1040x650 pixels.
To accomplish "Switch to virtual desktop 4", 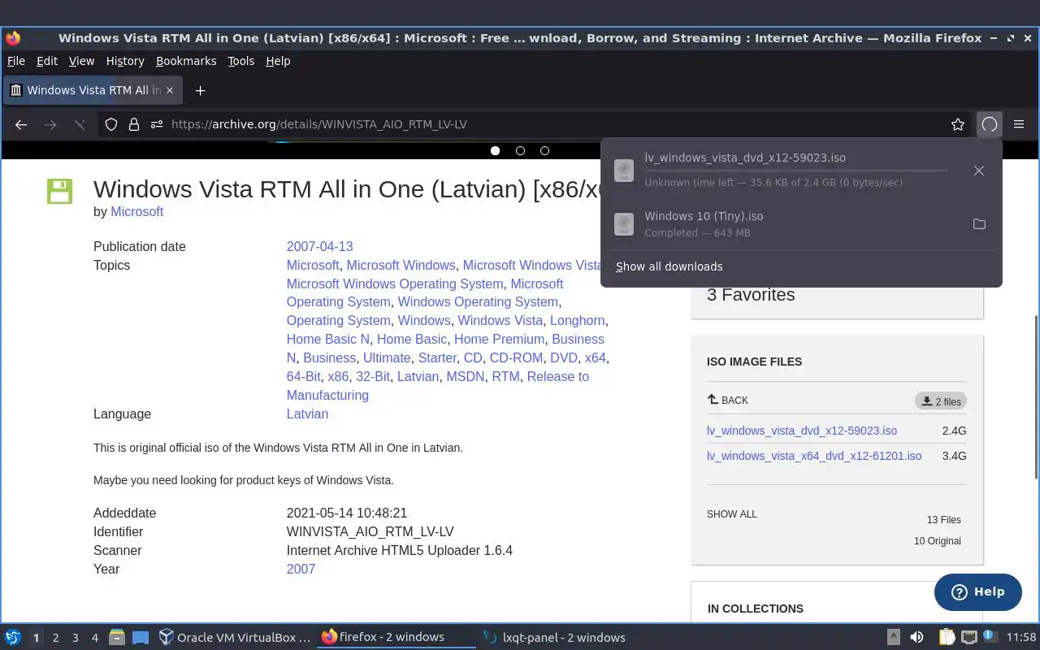I will coord(94,638).
